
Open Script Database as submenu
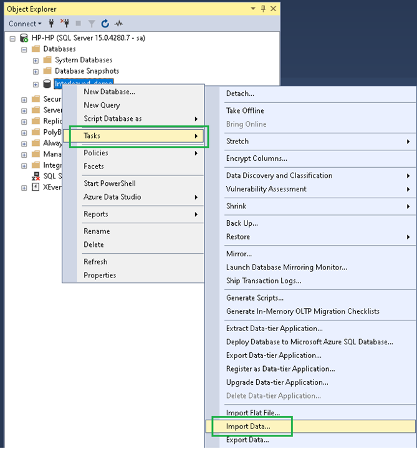[x=133, y=118]
